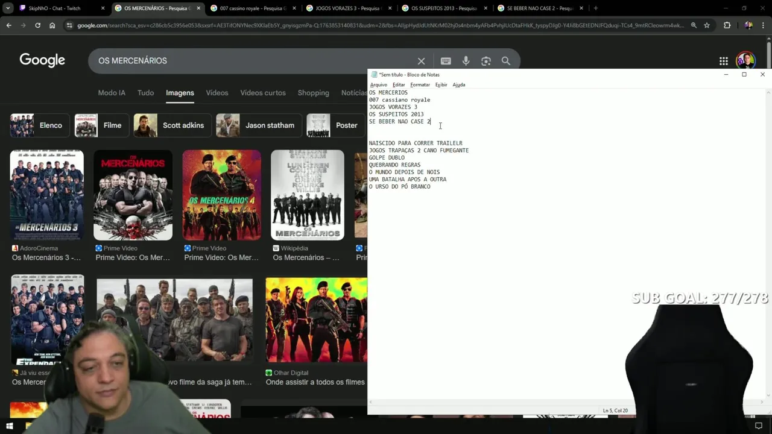
Task: Select the Tudo search filter
Action: 145,93
